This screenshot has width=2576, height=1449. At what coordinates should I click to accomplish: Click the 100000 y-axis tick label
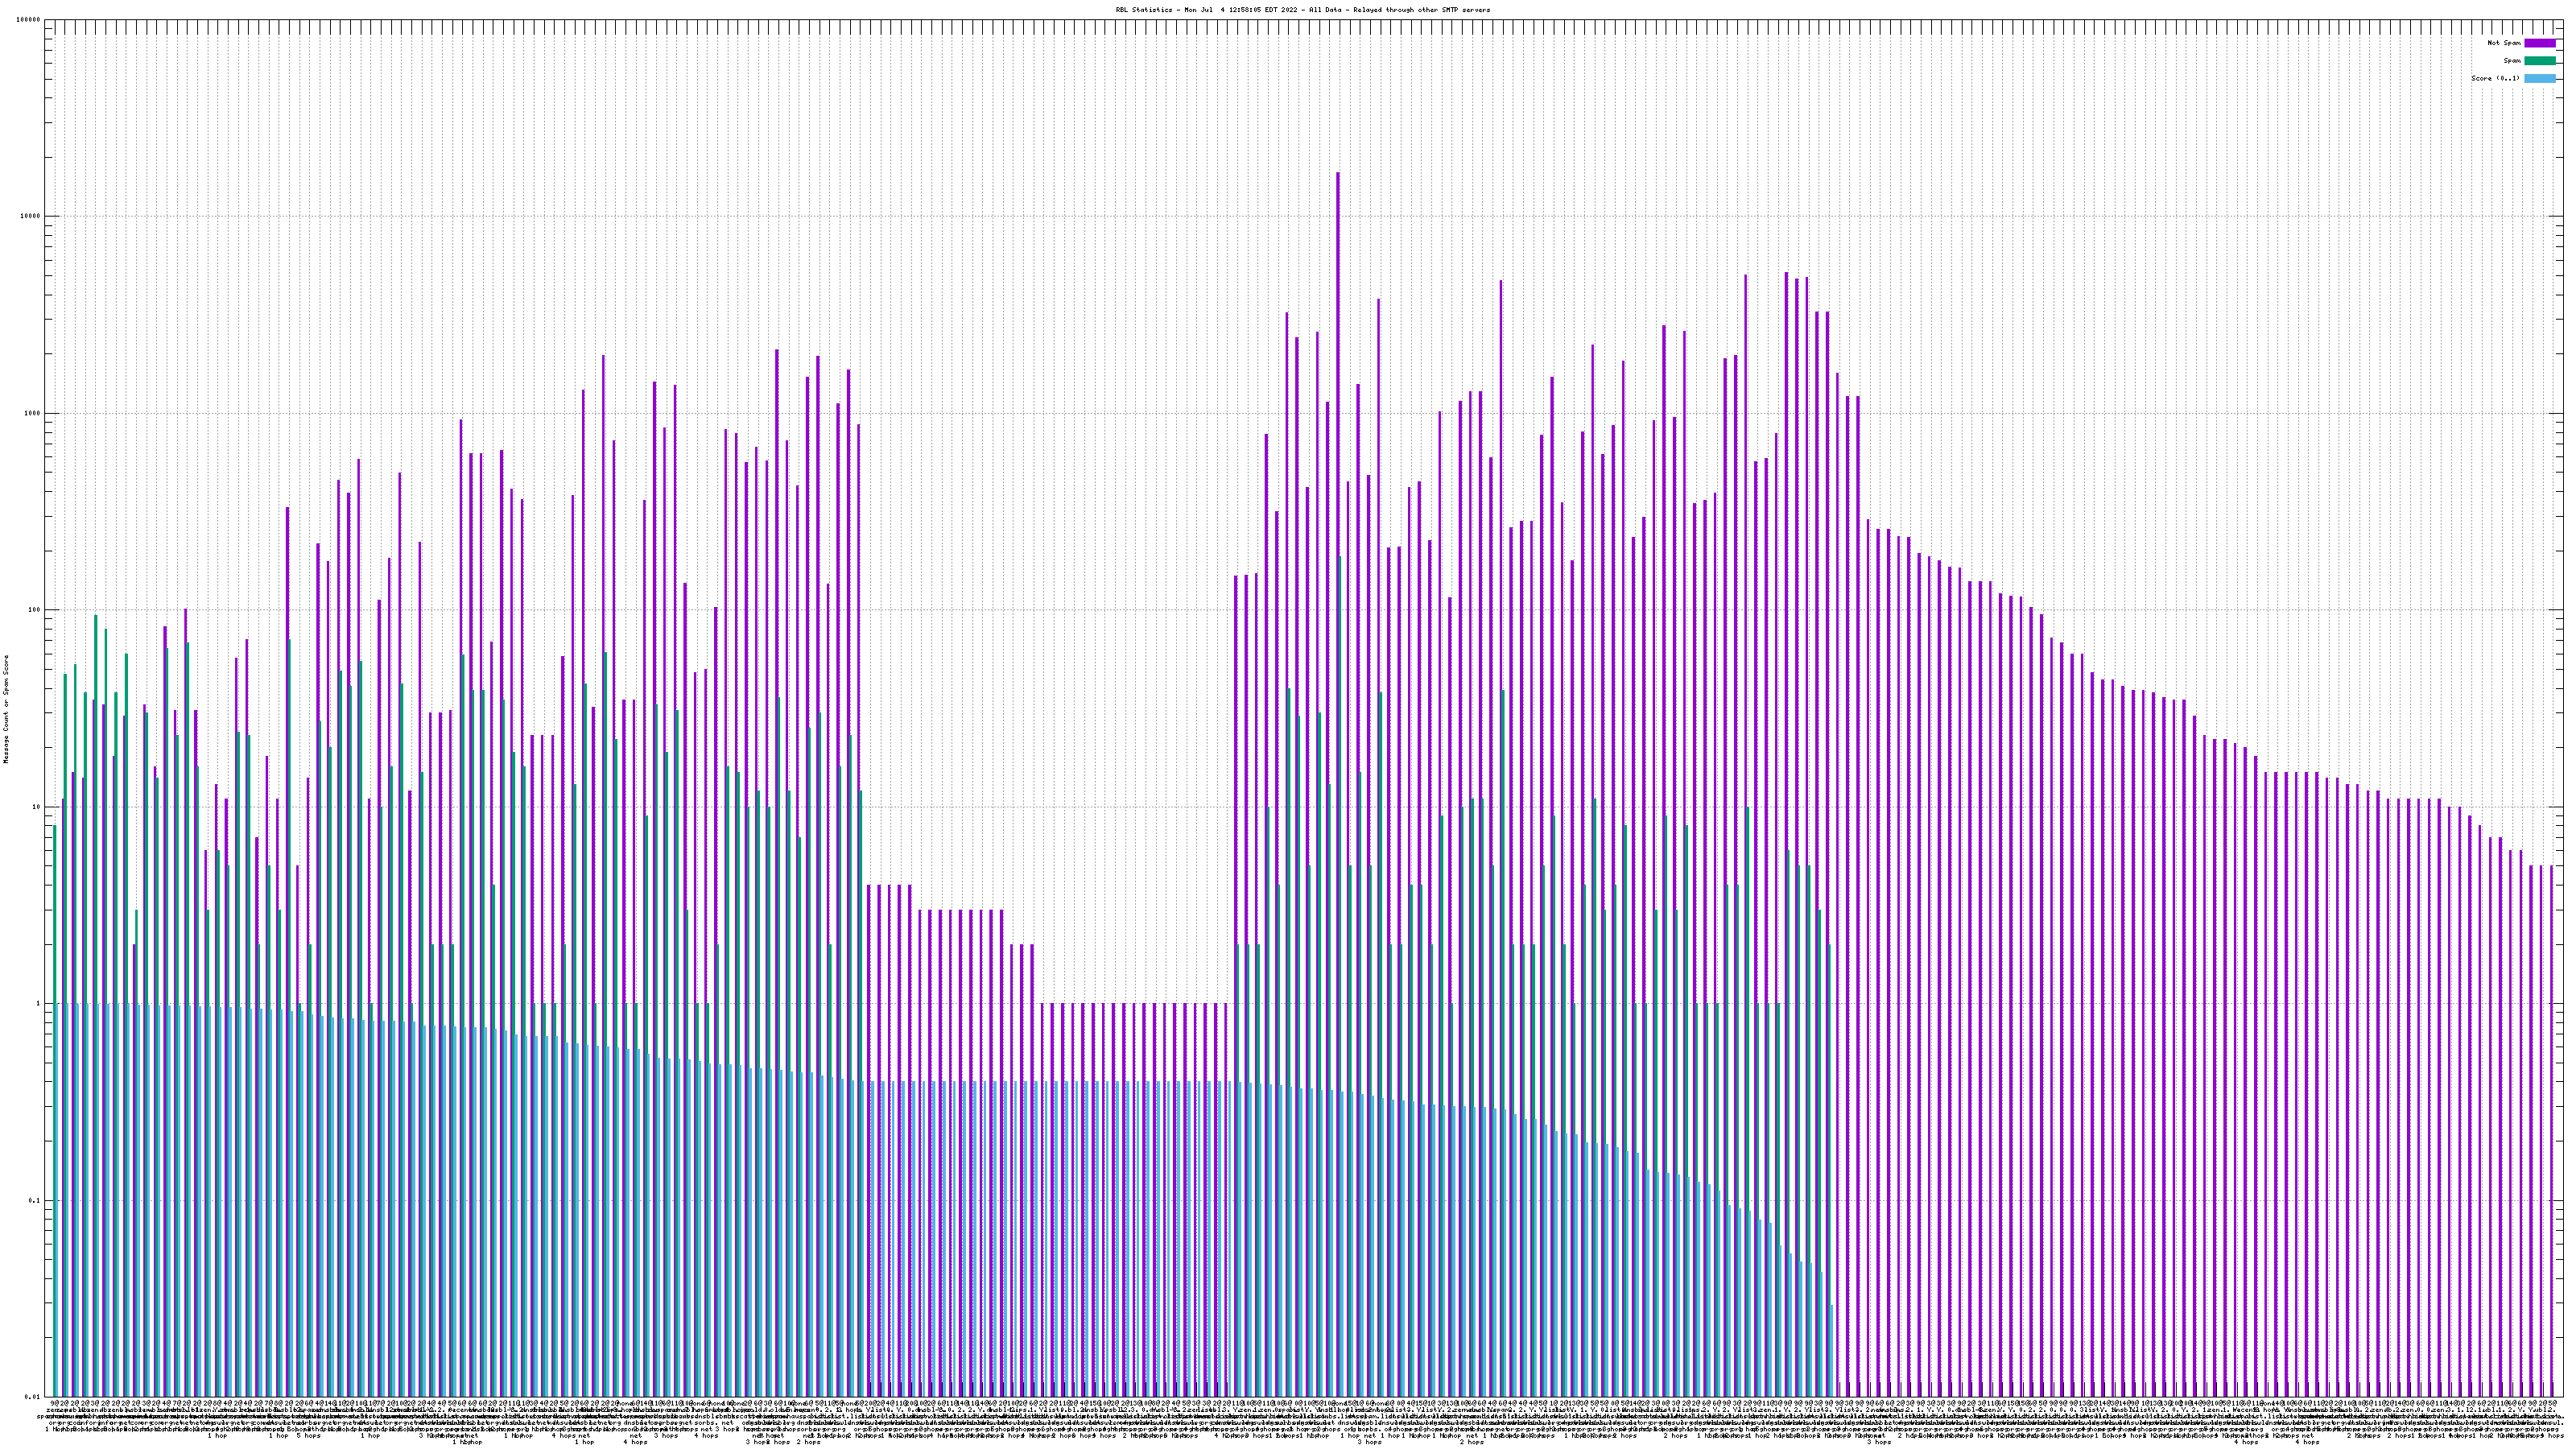pos(29,20)
